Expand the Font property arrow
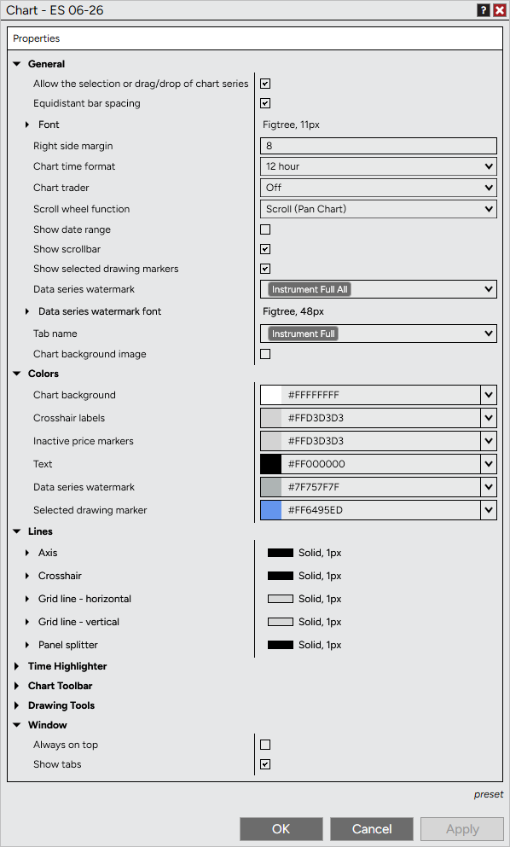Screen dimensions: 510x847 pos(27,125)
